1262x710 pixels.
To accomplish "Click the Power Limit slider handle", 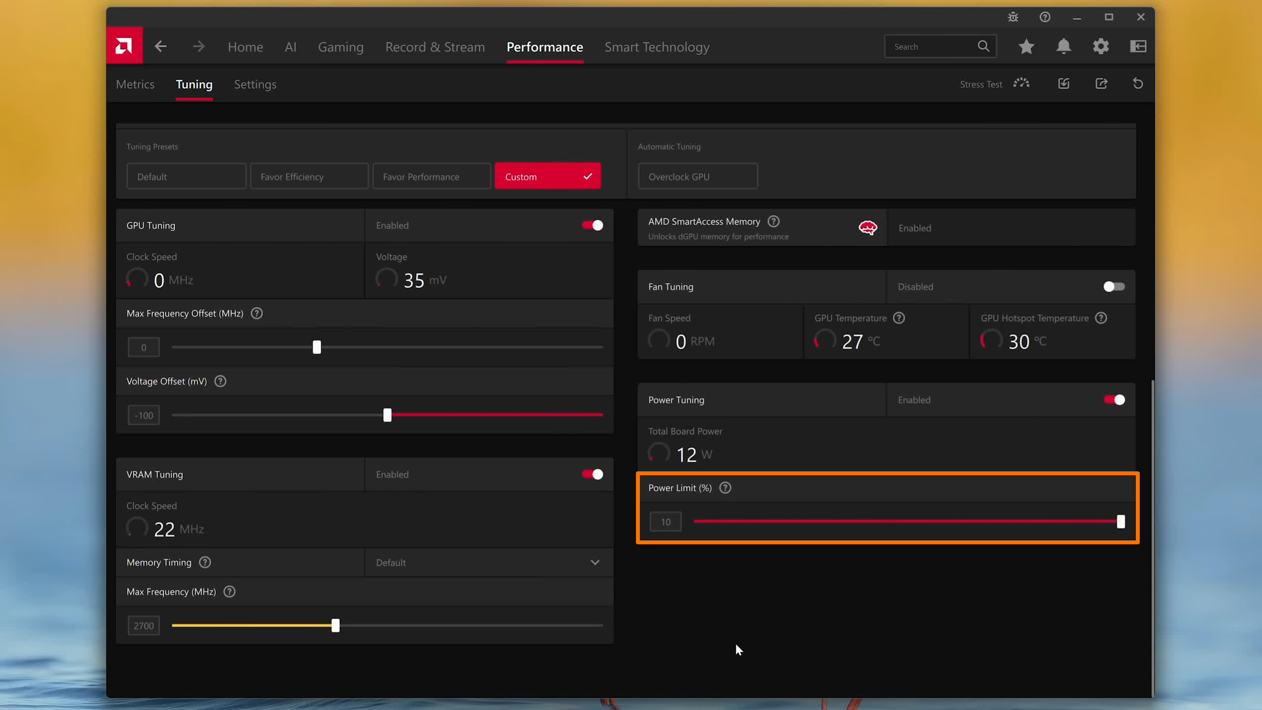I will coord(1121,522).
